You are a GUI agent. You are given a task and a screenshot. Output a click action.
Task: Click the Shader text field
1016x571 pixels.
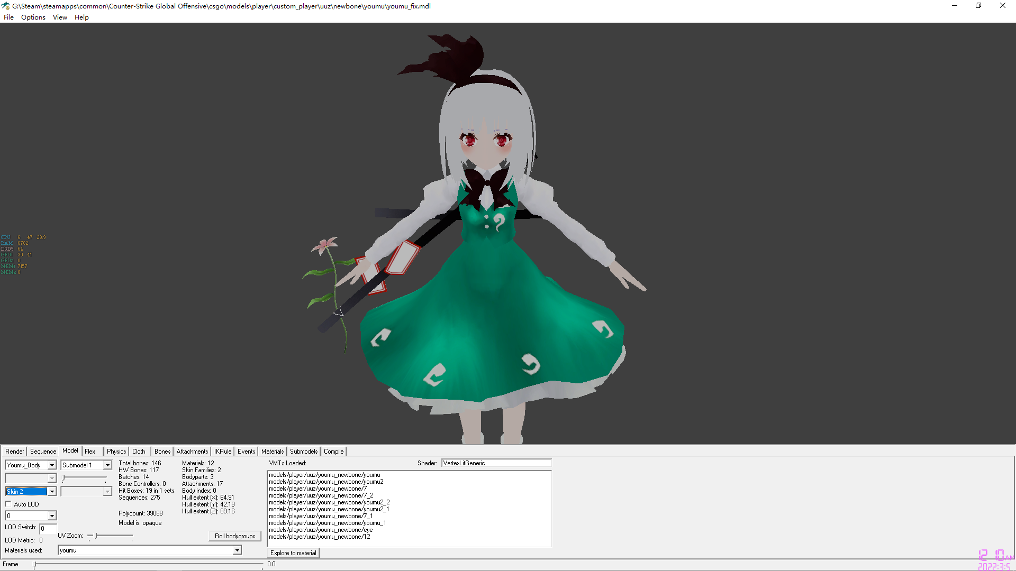coord(496,463)
